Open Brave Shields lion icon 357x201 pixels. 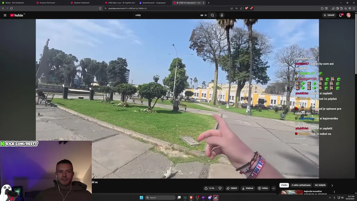point(247,8)
